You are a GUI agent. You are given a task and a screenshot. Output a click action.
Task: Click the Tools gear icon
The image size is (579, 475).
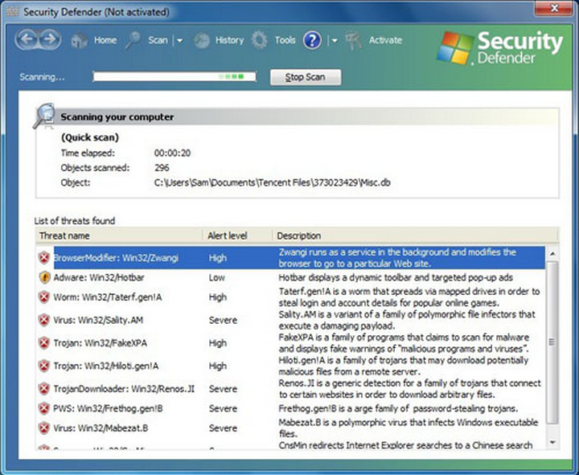click(260, 40)
